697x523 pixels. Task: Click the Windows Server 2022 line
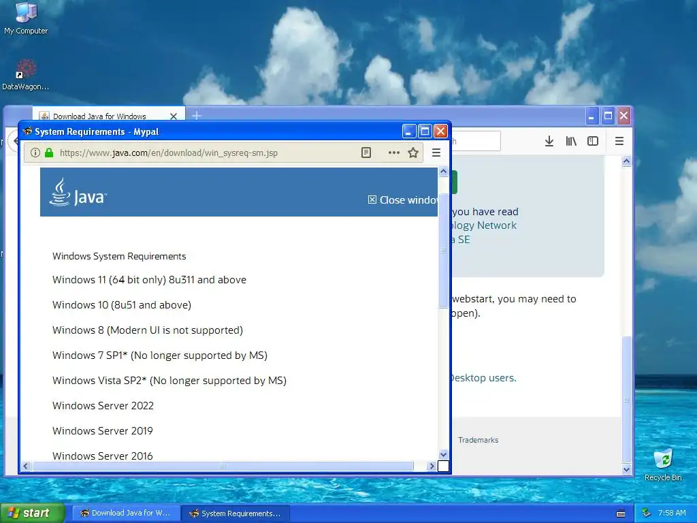[103, 406]
